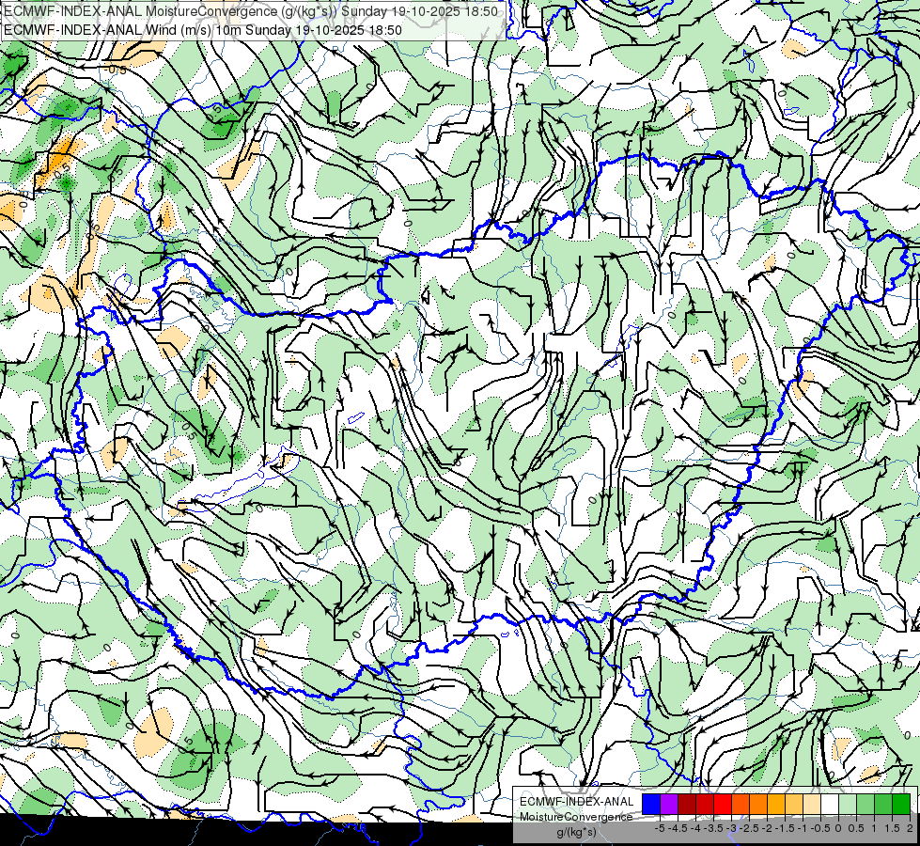920x846 pixels.
Task: Click the MoistureConvergence label in the legend
Action: (577, 817)
